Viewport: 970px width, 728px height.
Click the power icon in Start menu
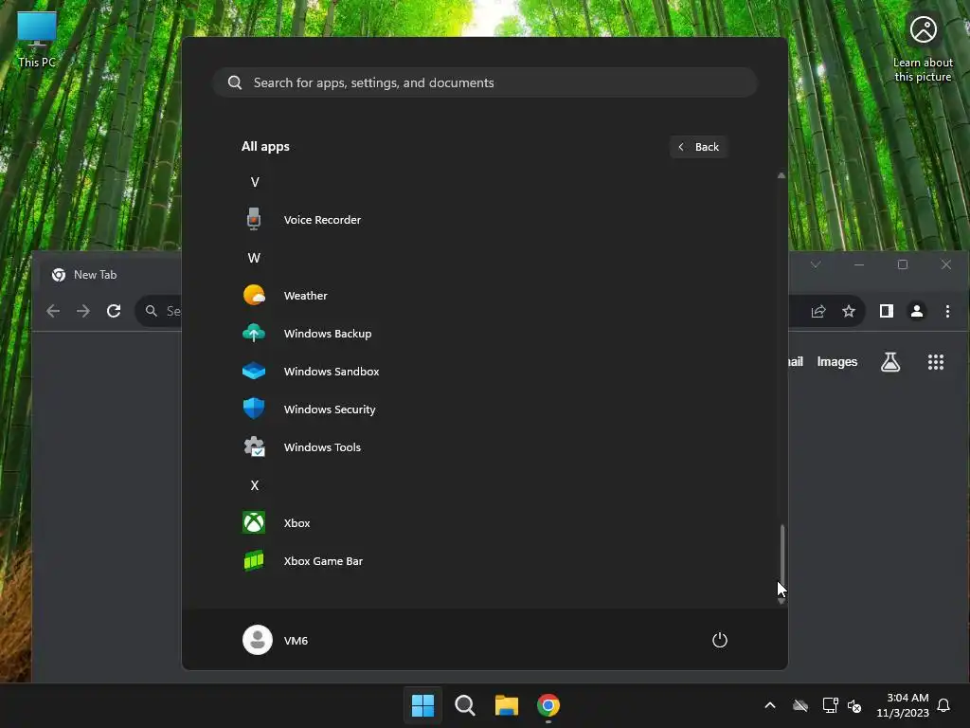[x=720, y=640]
